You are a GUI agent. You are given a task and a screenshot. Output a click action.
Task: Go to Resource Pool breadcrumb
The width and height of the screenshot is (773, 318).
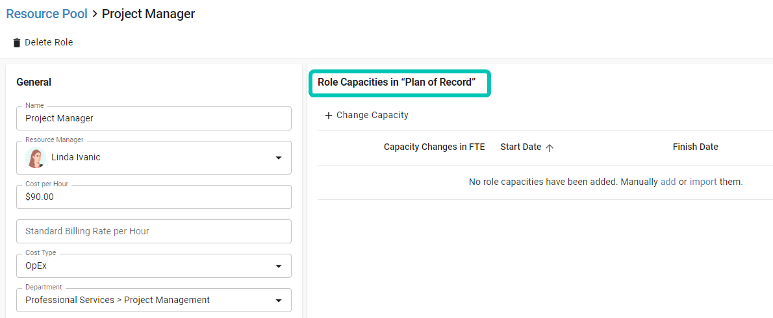47,14
